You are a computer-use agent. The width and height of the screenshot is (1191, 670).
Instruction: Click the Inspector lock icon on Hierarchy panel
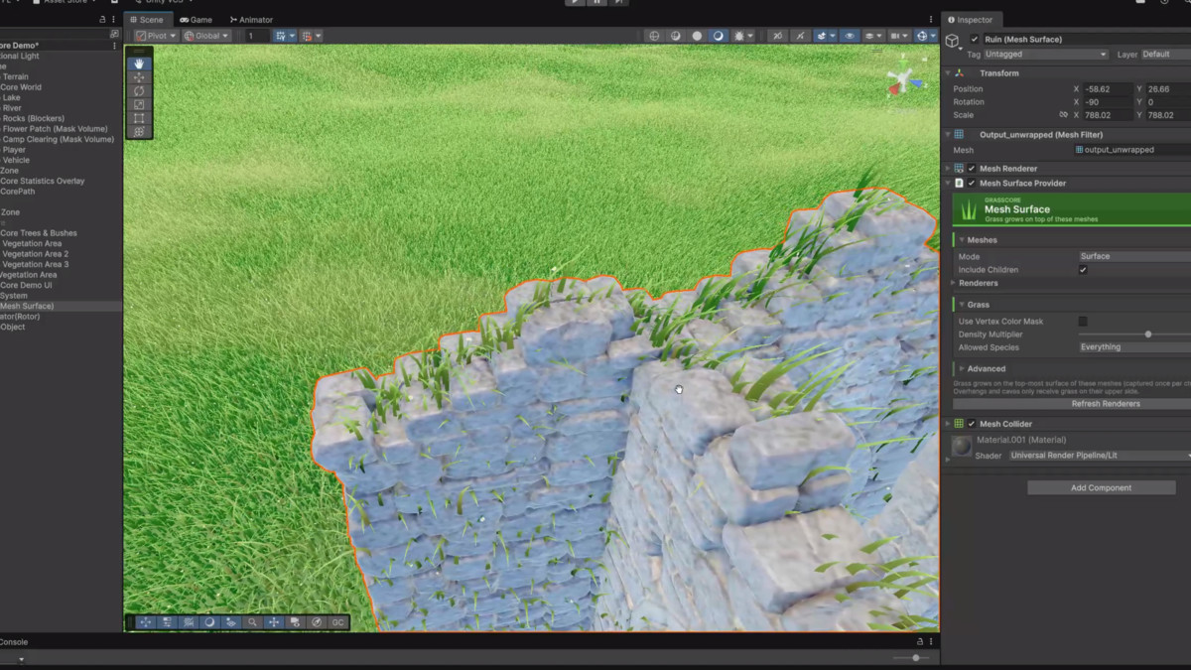103,20
